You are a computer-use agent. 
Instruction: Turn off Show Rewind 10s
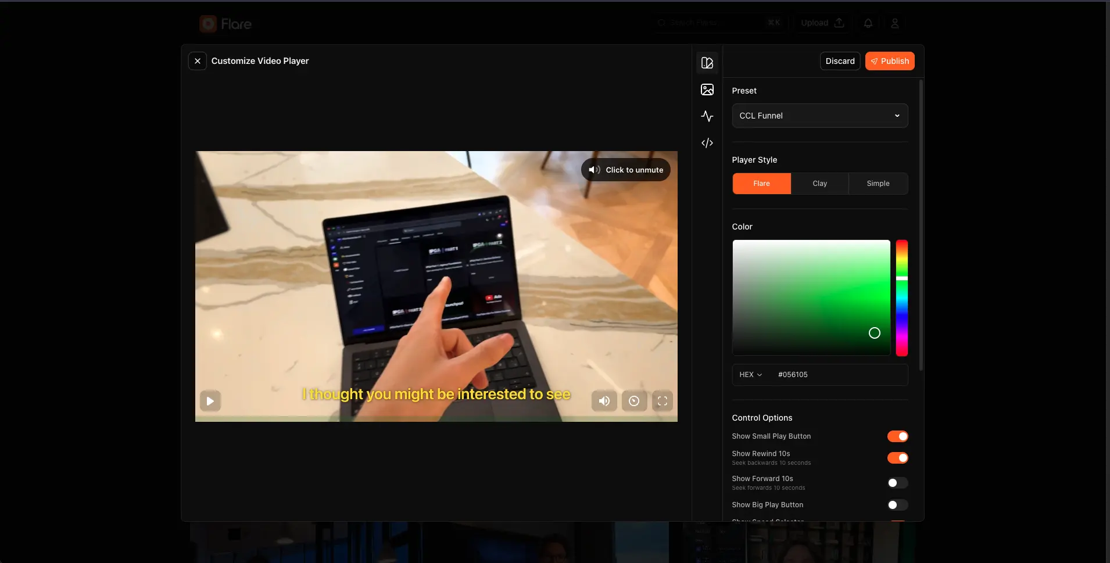[x=897, y=458]
